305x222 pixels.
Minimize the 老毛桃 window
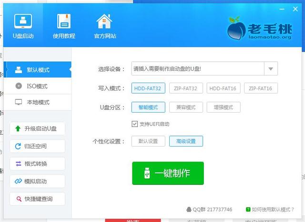(282, 9)
